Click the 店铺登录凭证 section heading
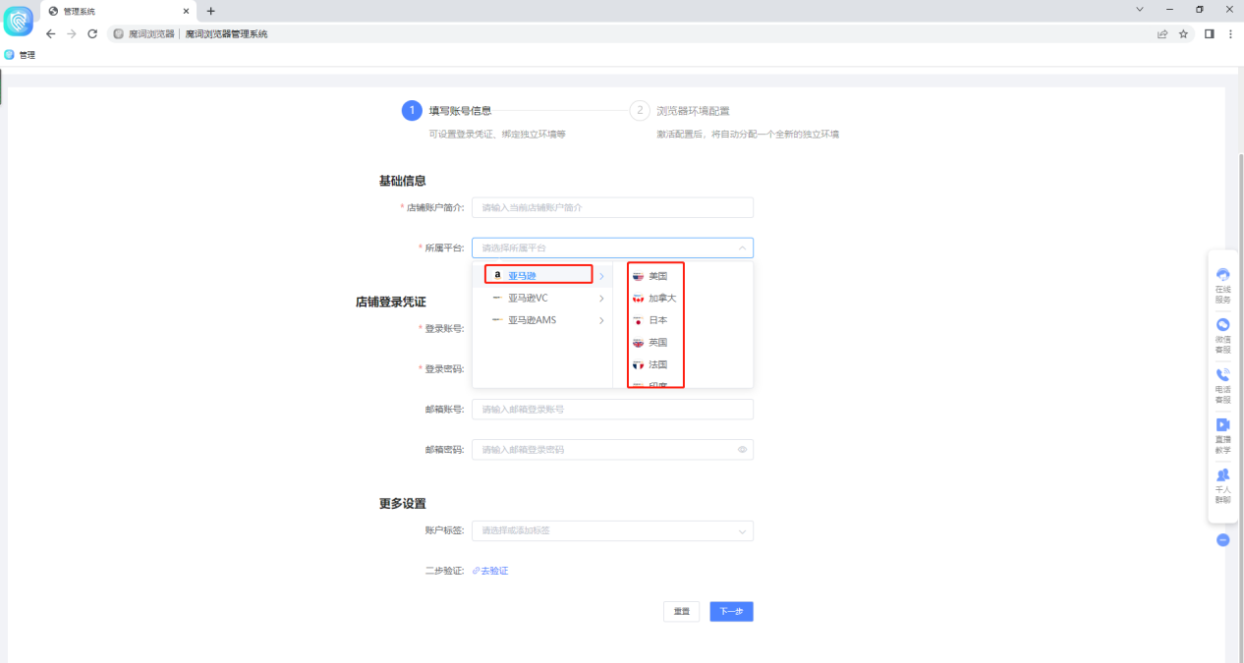1244x663 pixels. coord(390,302)
